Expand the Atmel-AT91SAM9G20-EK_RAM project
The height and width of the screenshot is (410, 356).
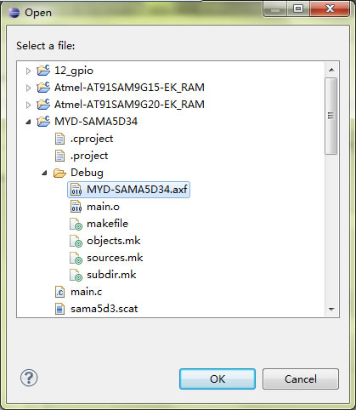[28, 105]
